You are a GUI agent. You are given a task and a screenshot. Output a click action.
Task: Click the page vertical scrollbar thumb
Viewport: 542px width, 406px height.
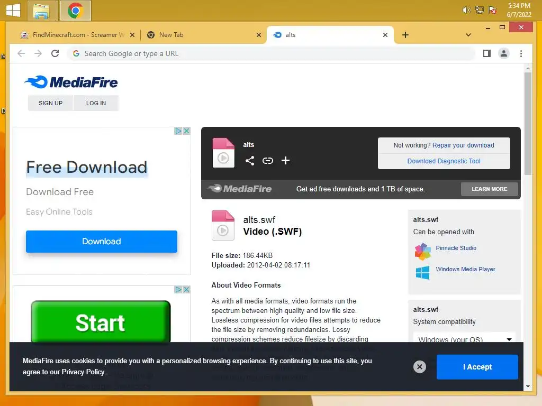[528, 123]
